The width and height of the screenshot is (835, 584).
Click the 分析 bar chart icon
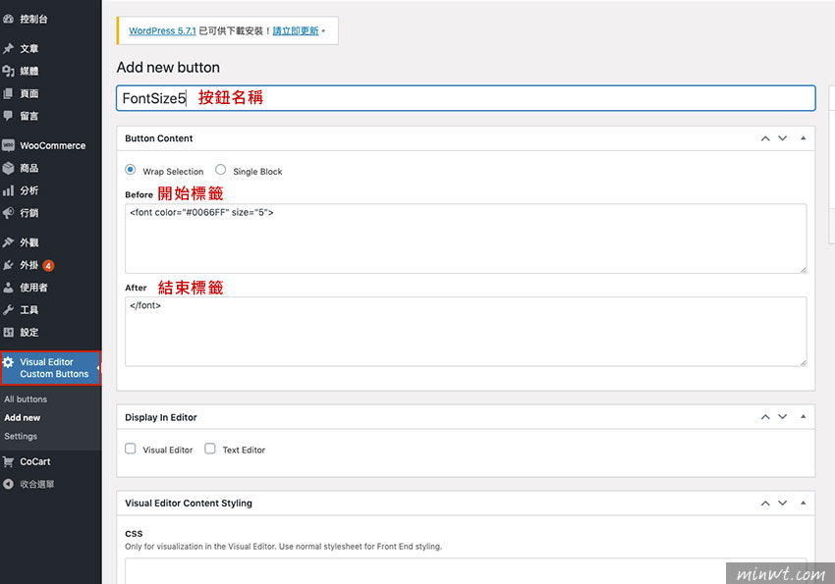tap(8, 190)
